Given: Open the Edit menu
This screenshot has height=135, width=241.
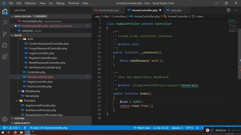Looking at the screenshot, I should click(19, 3).
